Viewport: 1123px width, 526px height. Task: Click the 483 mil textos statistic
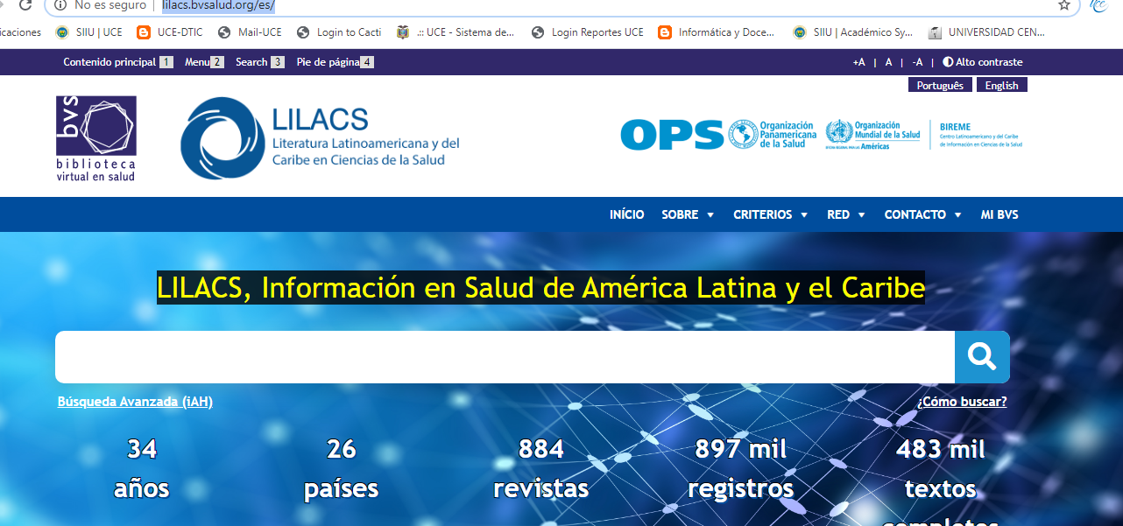941,481
